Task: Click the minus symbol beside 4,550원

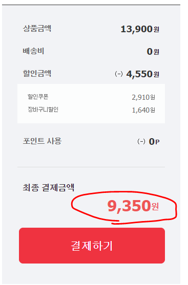Action: (119, 74)
